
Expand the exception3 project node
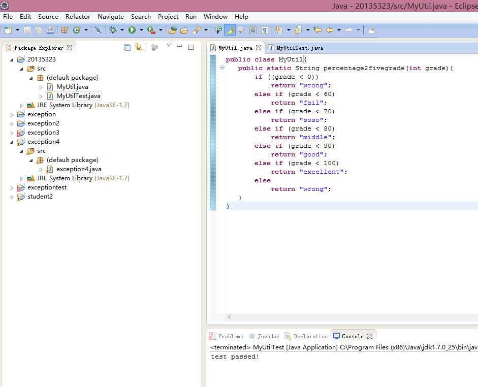click(x=12, y=133)
